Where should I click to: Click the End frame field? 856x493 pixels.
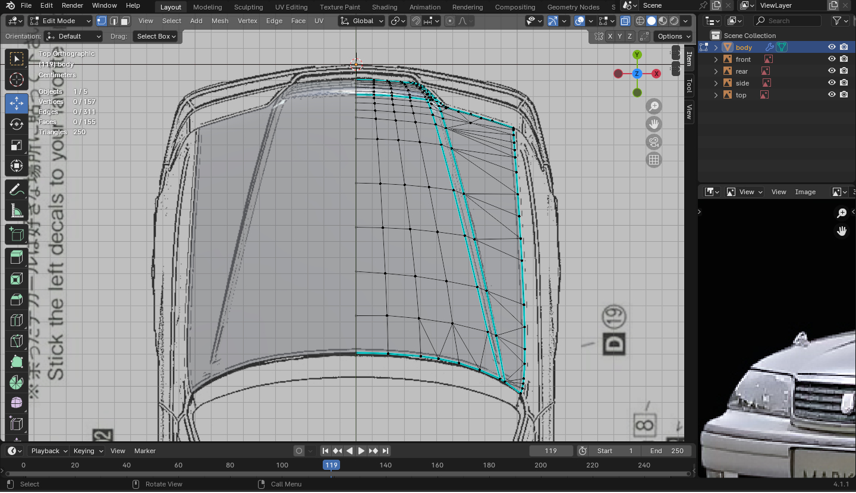pyautogui.click(x=667, y=451)
